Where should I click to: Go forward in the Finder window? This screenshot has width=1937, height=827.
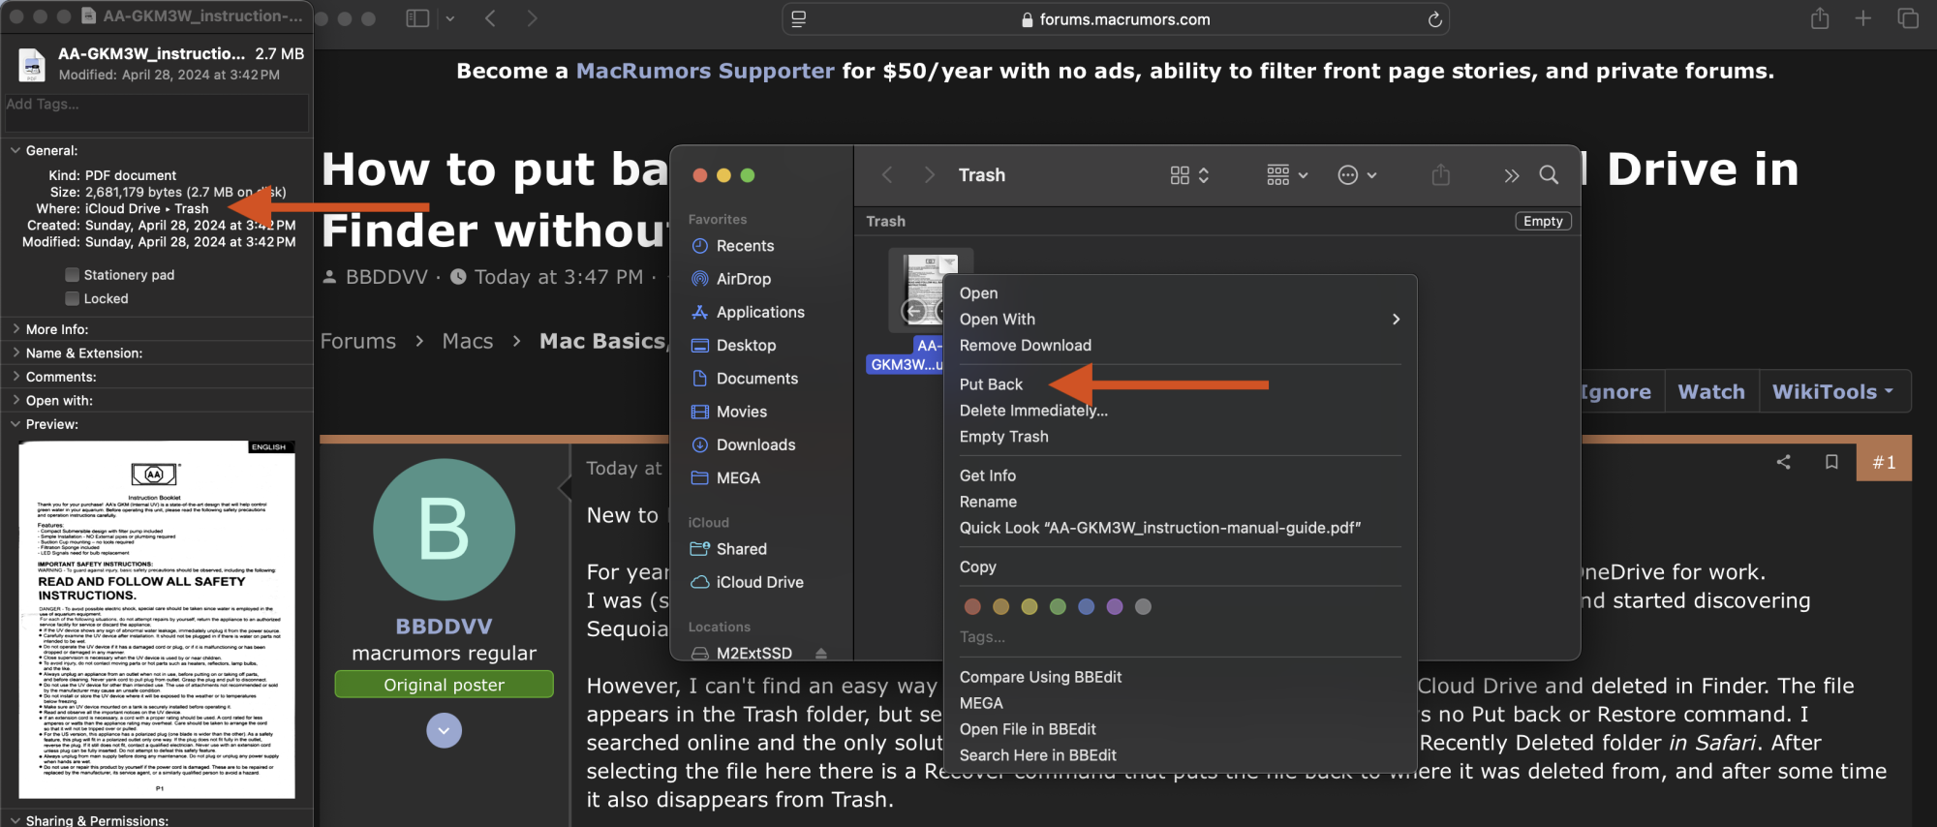pos(929,175)
